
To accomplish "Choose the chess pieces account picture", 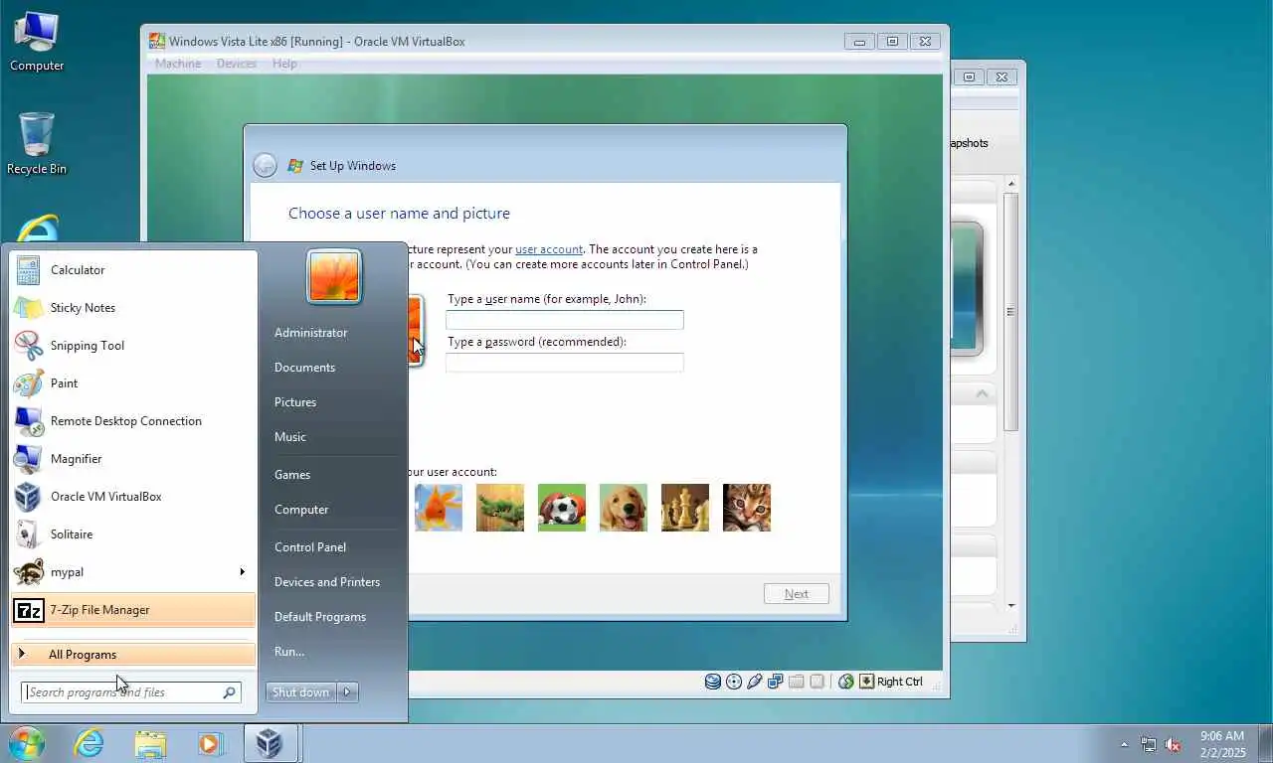I will 685,508.
